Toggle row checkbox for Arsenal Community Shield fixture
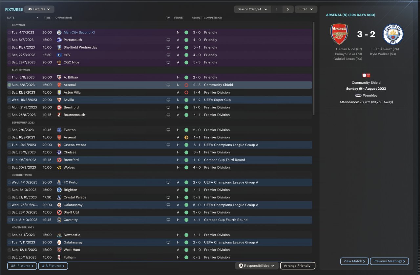420x275 pixels. click(x=9, y=85)
